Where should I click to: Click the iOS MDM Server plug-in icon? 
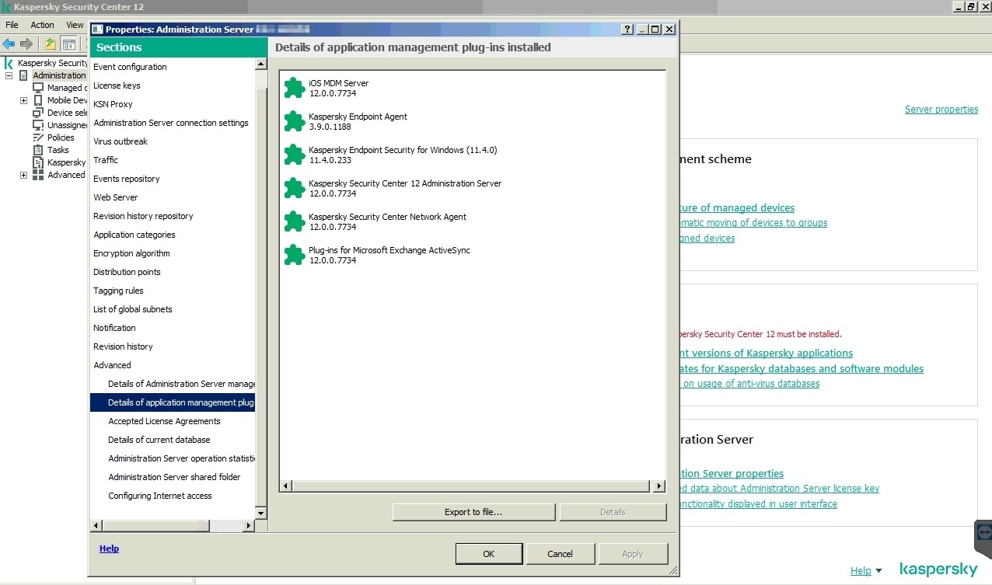point(294,88)
